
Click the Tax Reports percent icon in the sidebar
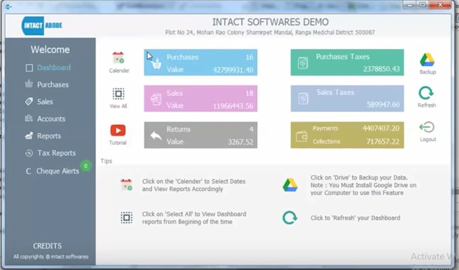tap(28, 153)
